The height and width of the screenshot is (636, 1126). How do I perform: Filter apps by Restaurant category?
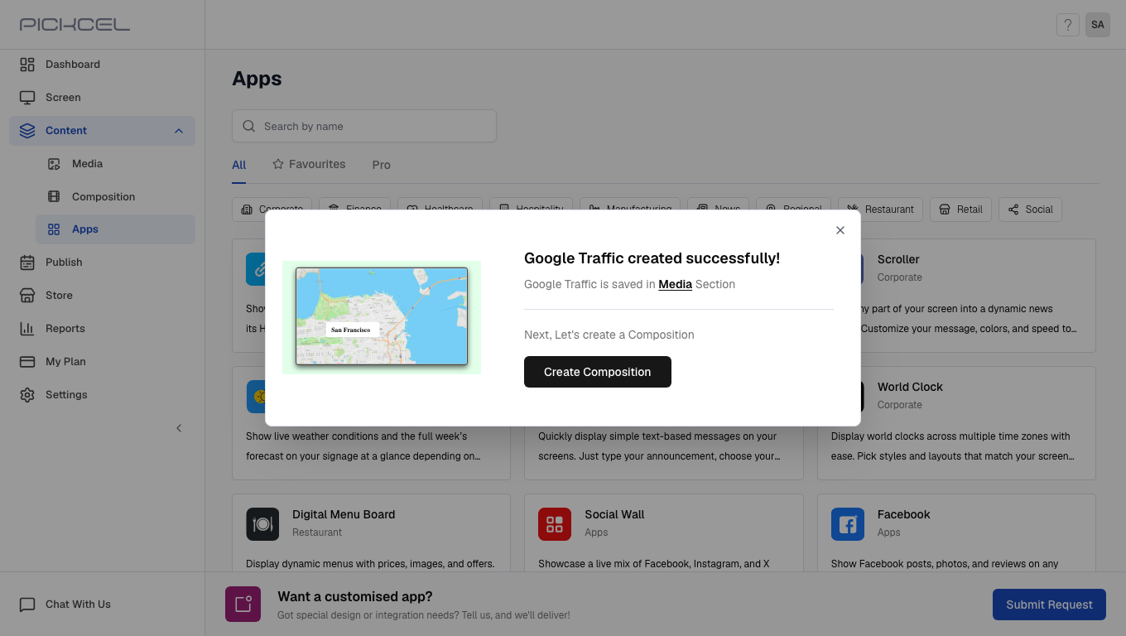pyautogui.click(x=881, y=210)
